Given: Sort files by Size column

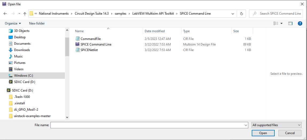Looking at the screenshot, I should tap(236, 31).
